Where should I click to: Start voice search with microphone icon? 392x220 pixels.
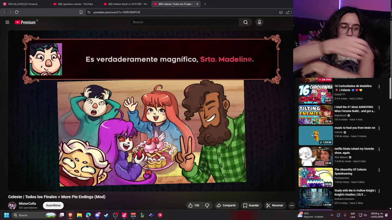pyautogui.click(x=259, y=22)
